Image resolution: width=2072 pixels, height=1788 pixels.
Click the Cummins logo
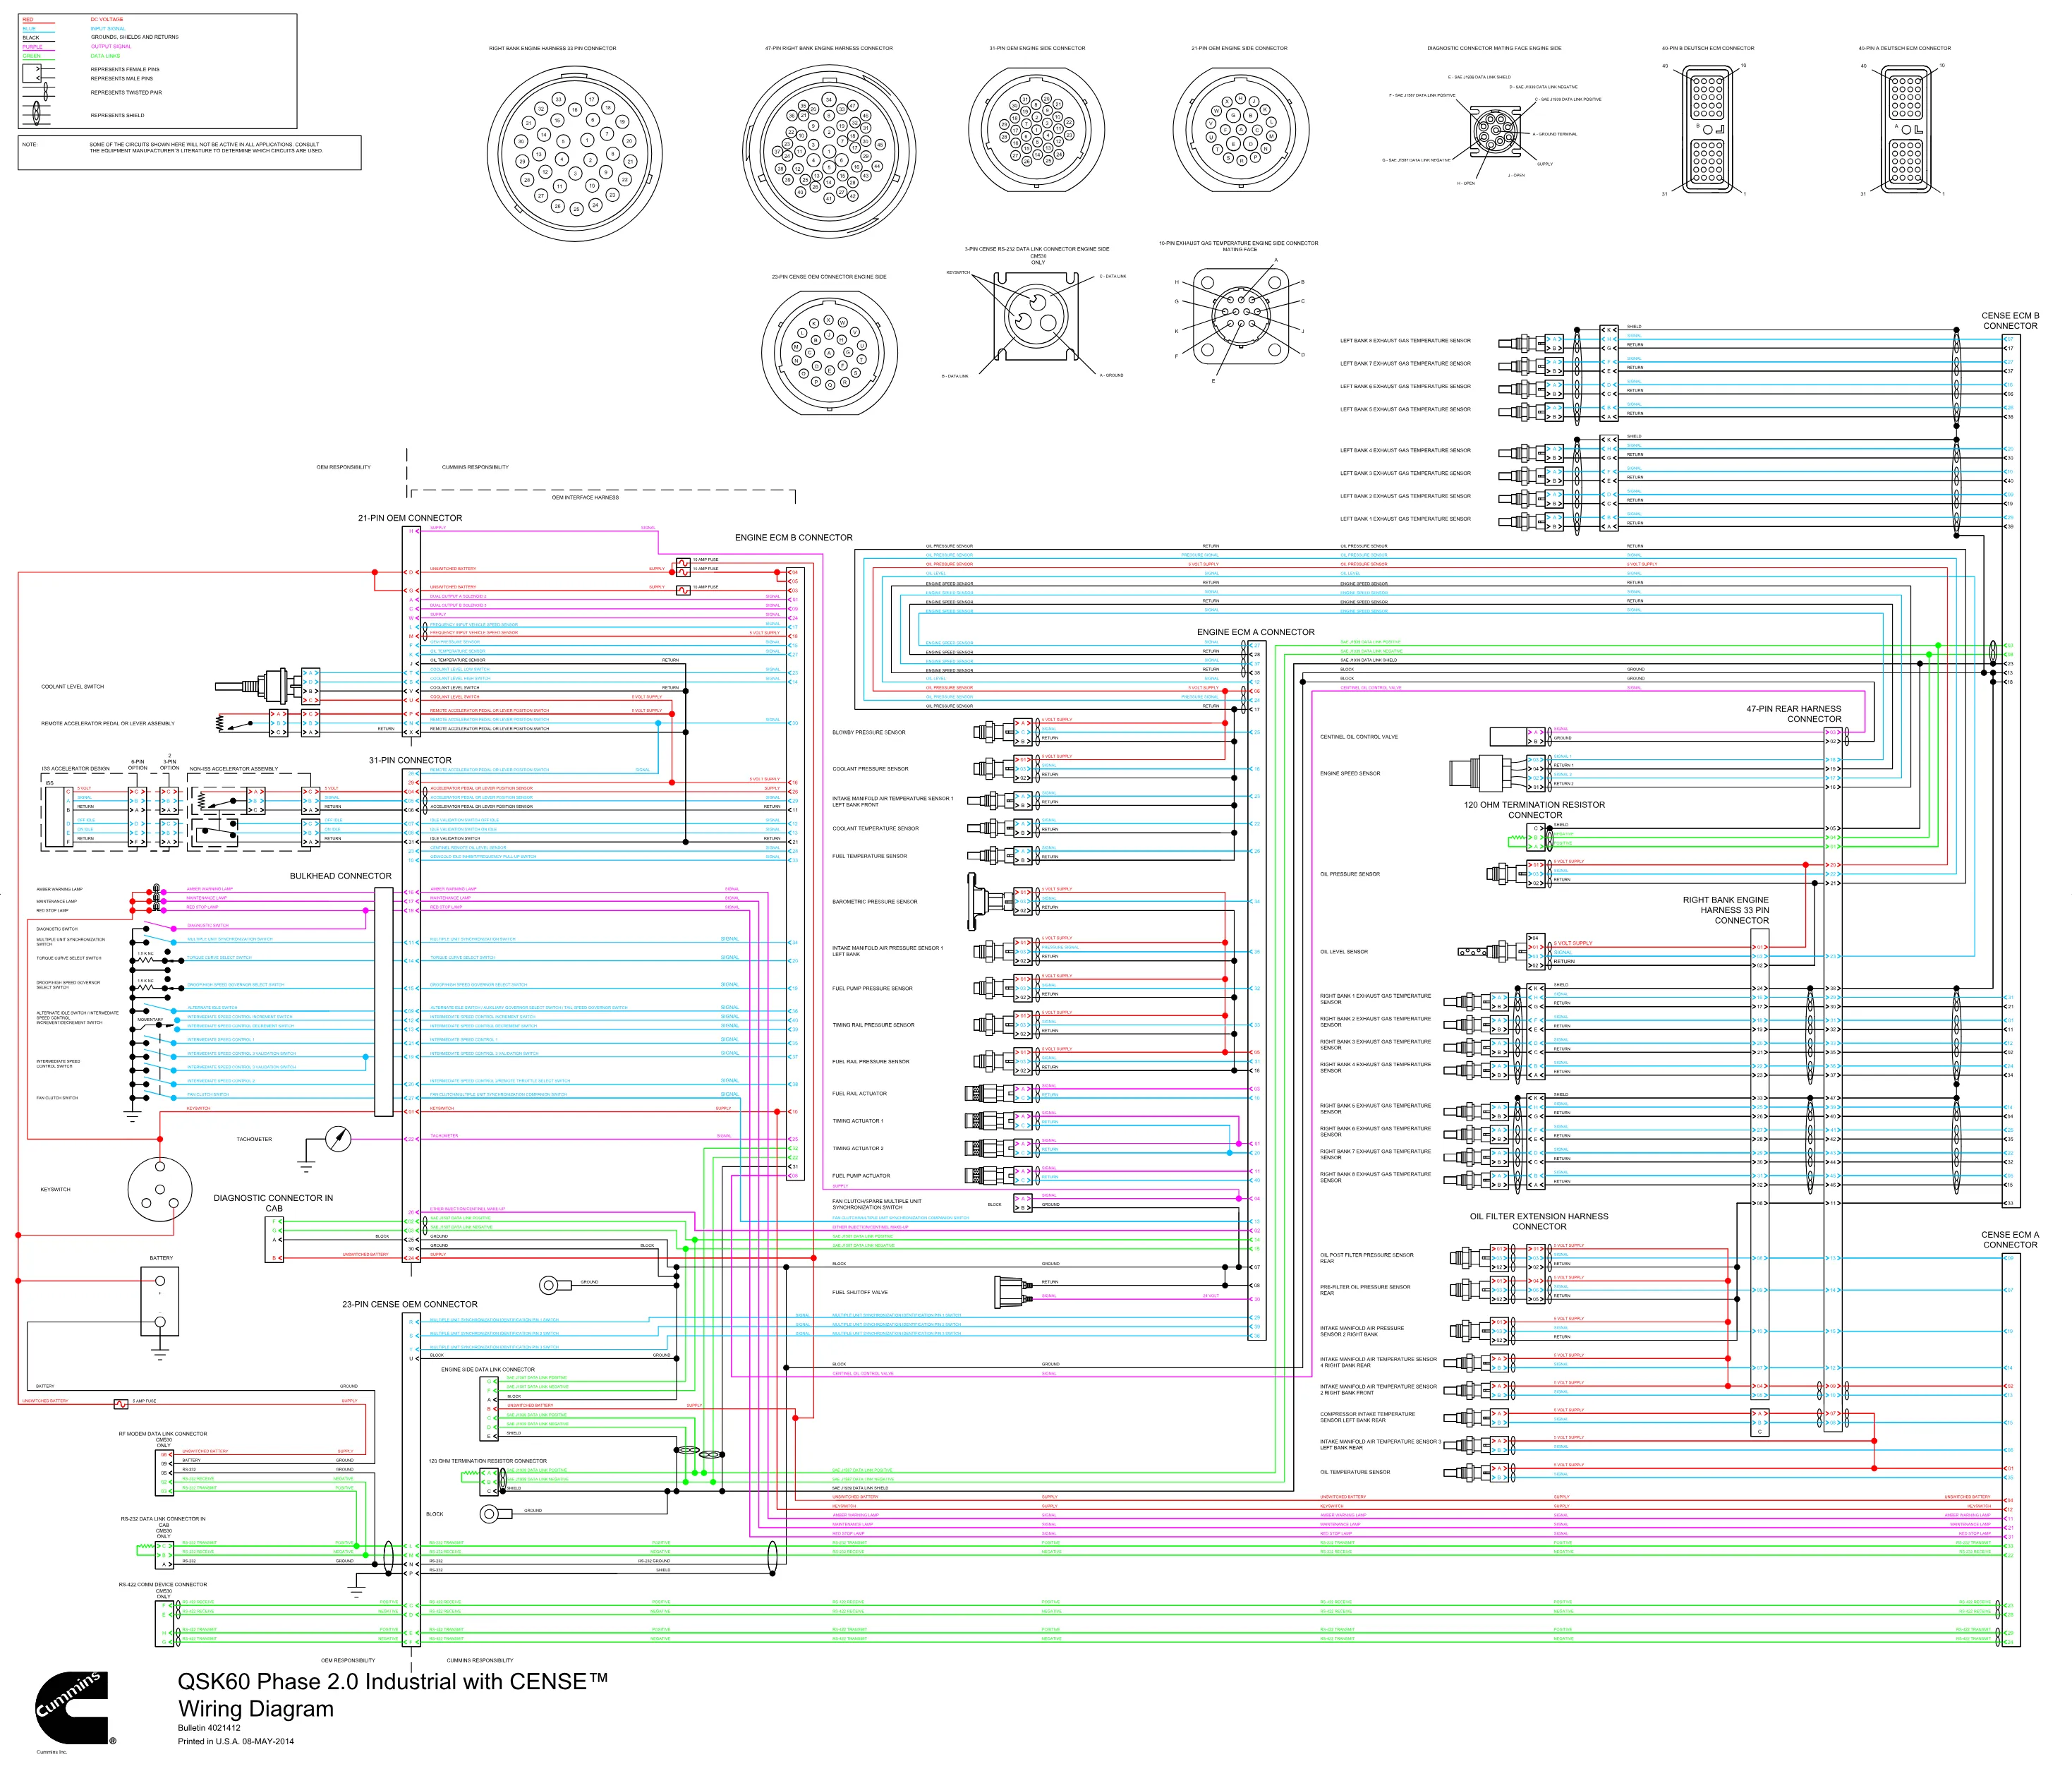click(75, 1707)
